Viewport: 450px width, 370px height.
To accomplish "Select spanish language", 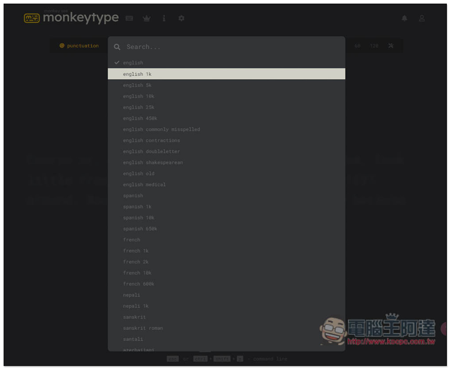I will coord(226,196).
